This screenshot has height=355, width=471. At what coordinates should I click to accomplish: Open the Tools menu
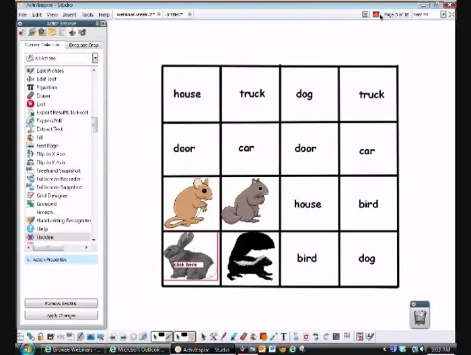coord(87,14)
